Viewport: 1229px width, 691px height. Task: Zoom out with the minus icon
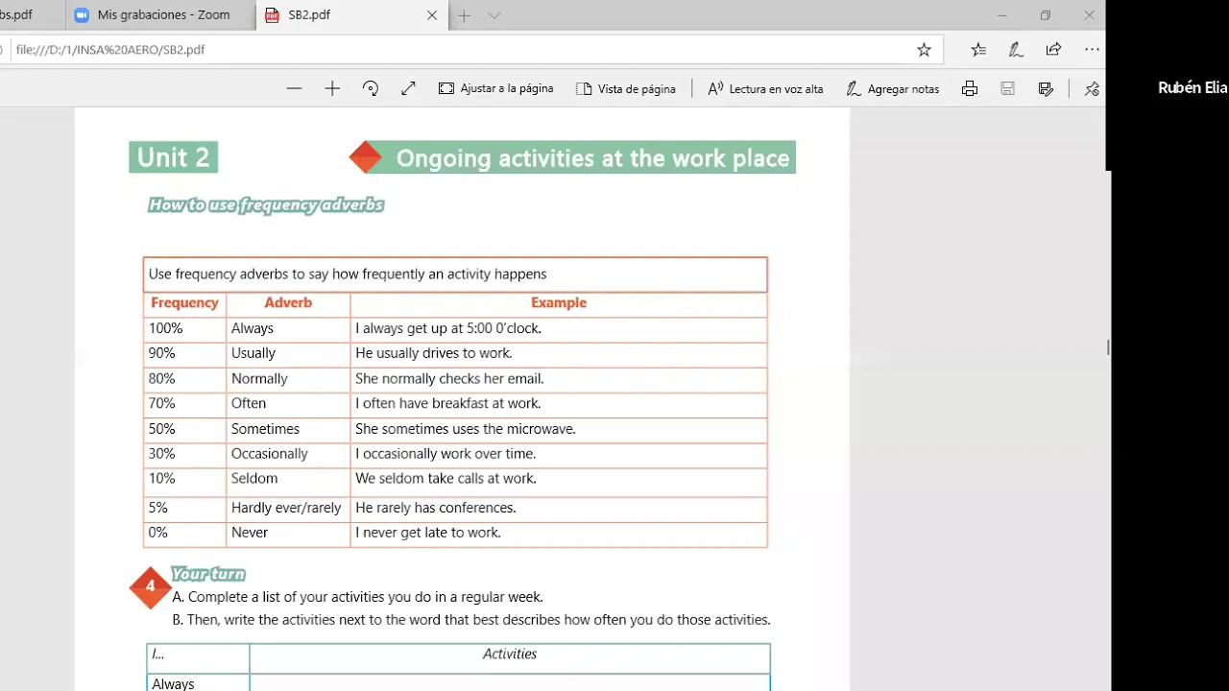tap(295, 88)
